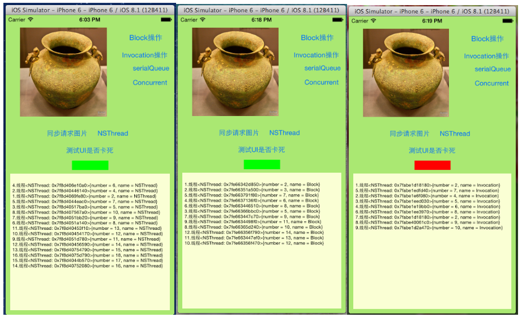The image size is (522, 317).
Task: Click the battery icon in 6:03 PM simulator
Action: coord(166,20)
